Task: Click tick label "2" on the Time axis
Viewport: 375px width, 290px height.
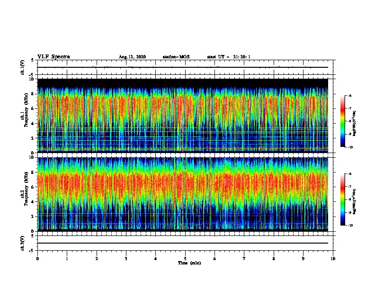Action: 97,259
